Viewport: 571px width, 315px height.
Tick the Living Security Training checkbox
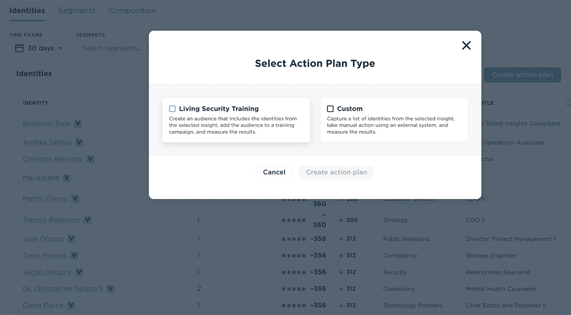click(172, 109)
